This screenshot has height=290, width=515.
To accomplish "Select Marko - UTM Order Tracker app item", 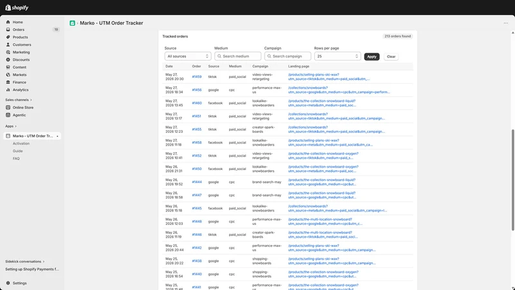I will click(x=32, y=136).
